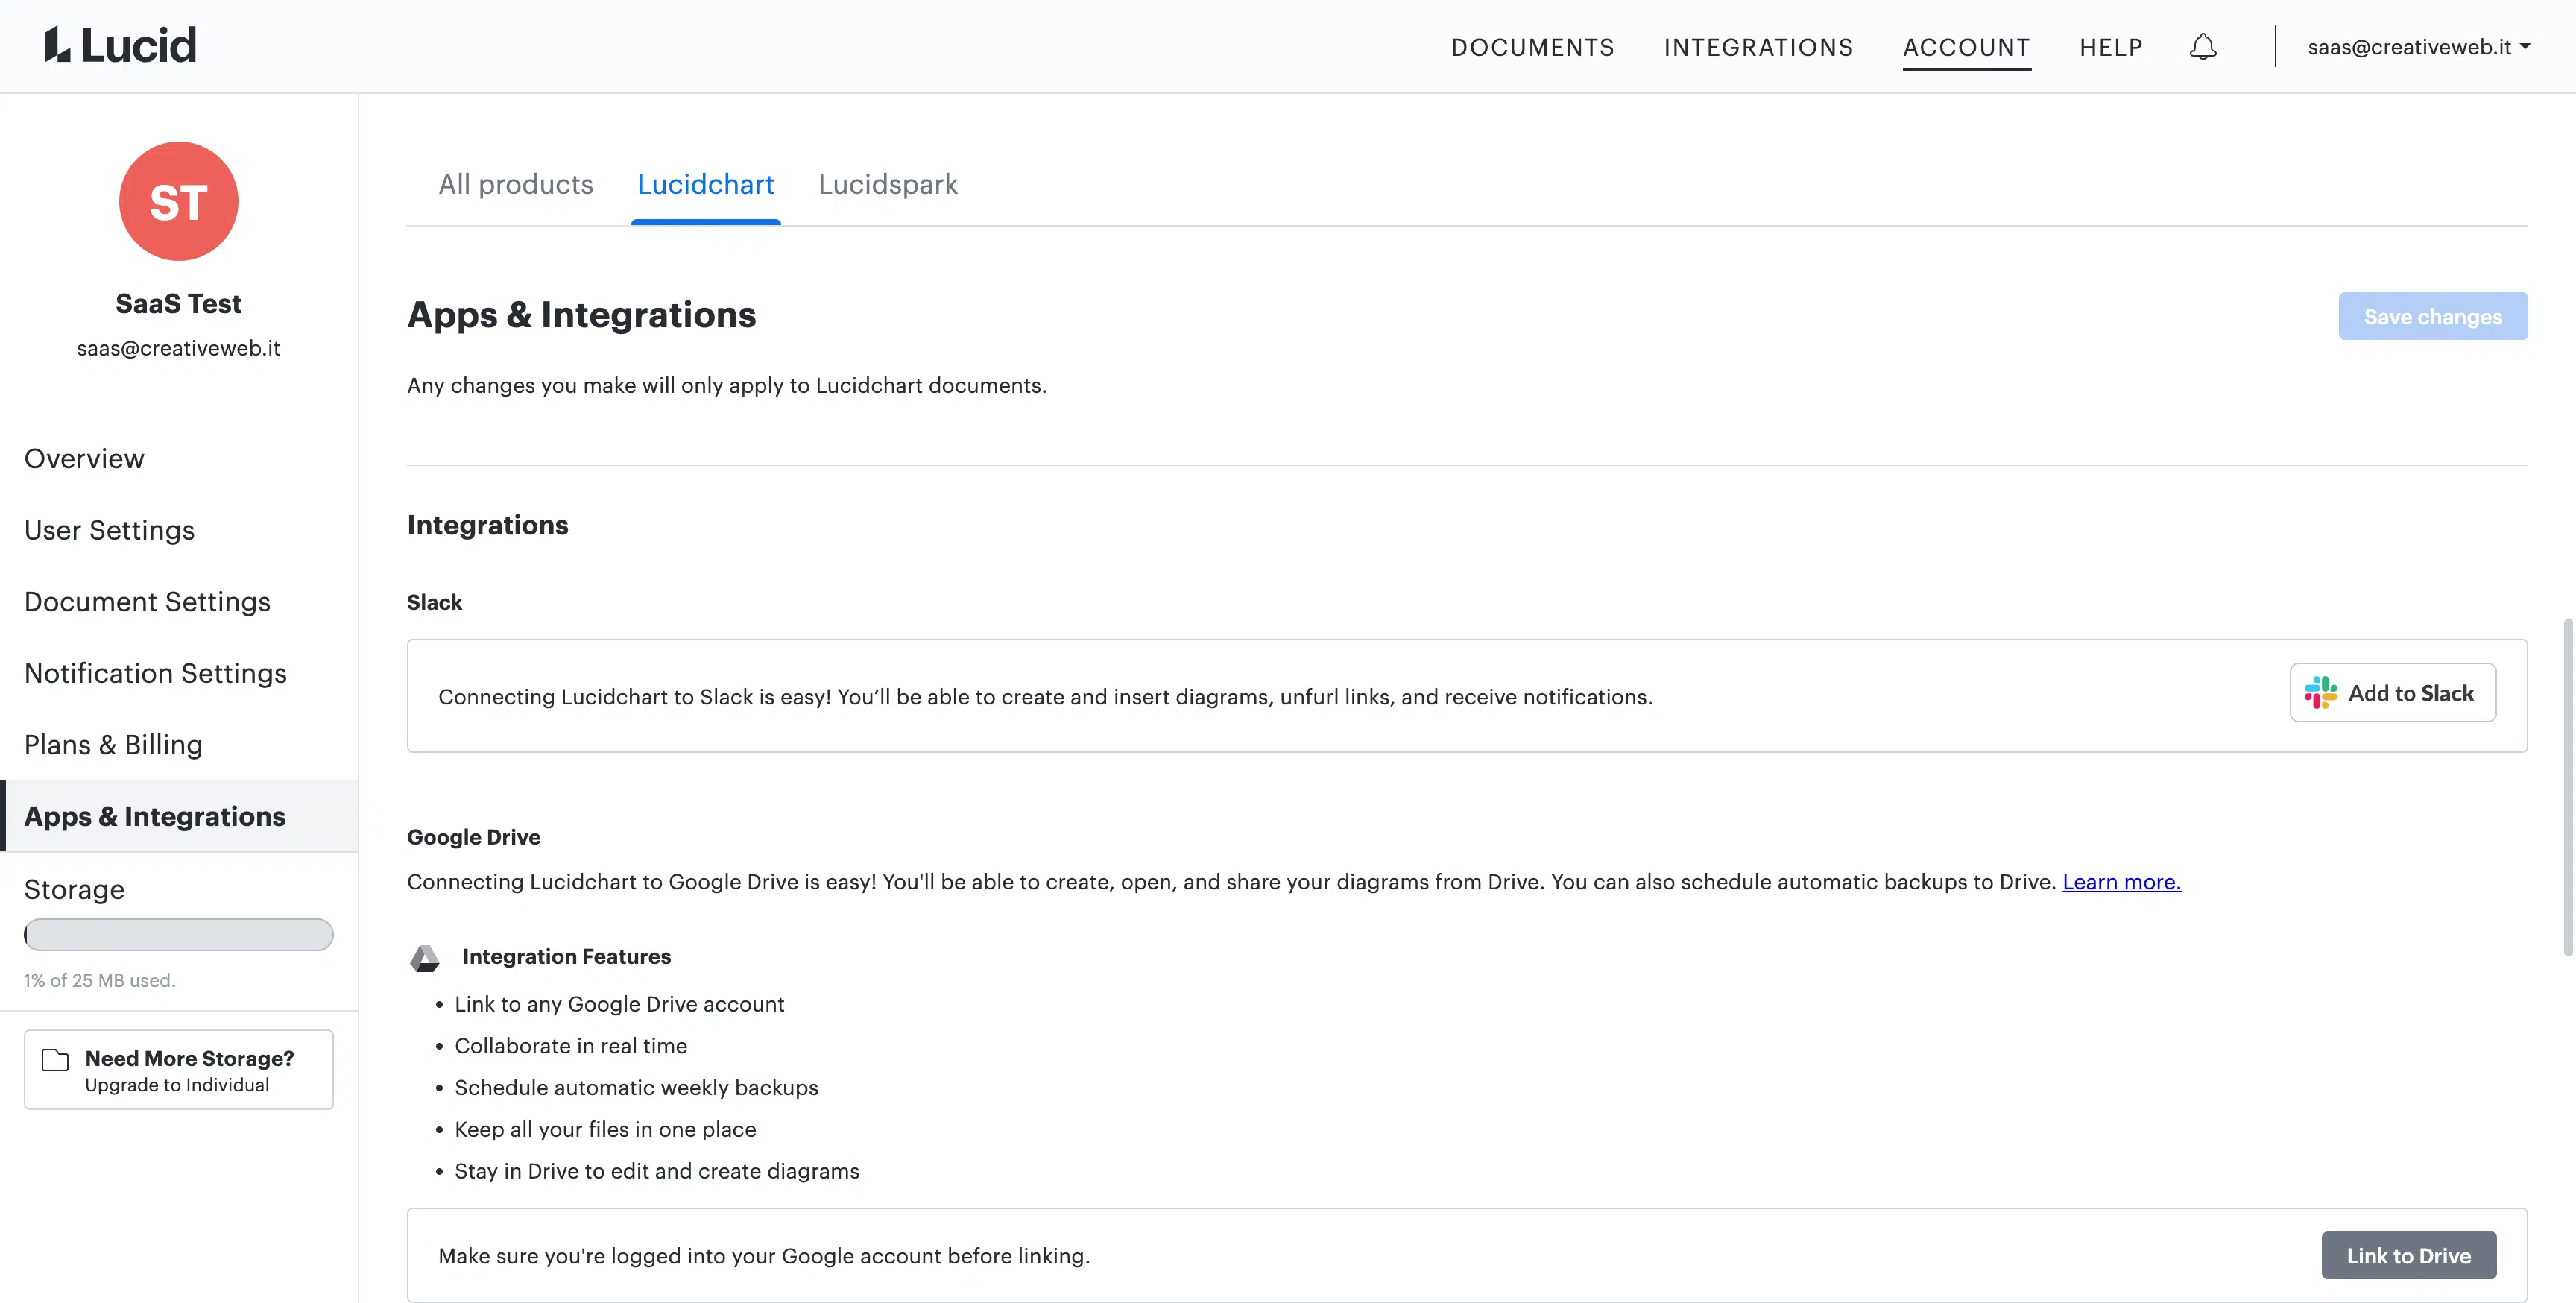Click the Google Drive icon

point(425,958)
